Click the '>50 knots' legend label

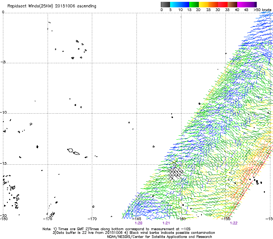click(x=262, y=10)
